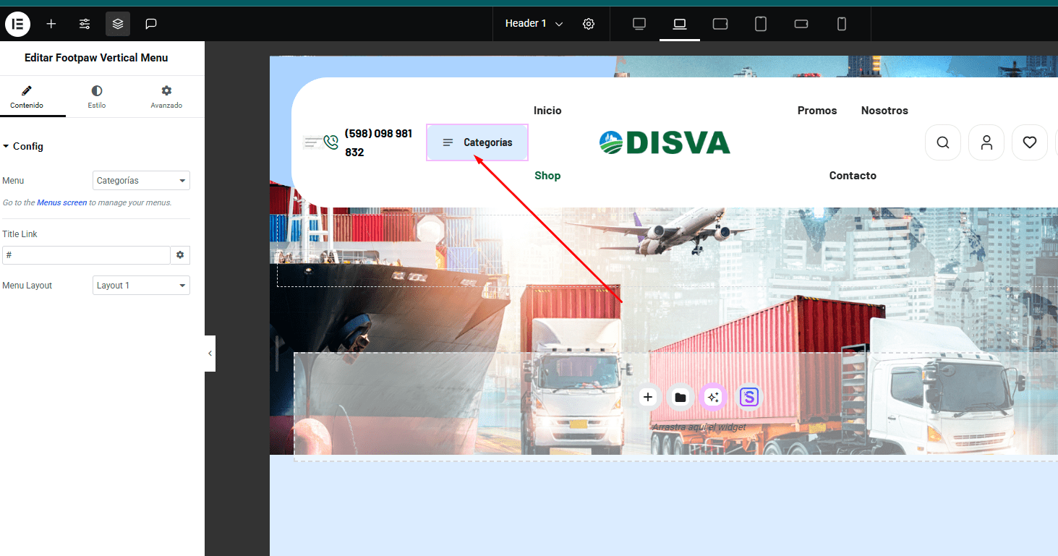Screen dimensions: 1058x556
Task: Select the Categorías vertical menu widget
Action: pos(477,142)
